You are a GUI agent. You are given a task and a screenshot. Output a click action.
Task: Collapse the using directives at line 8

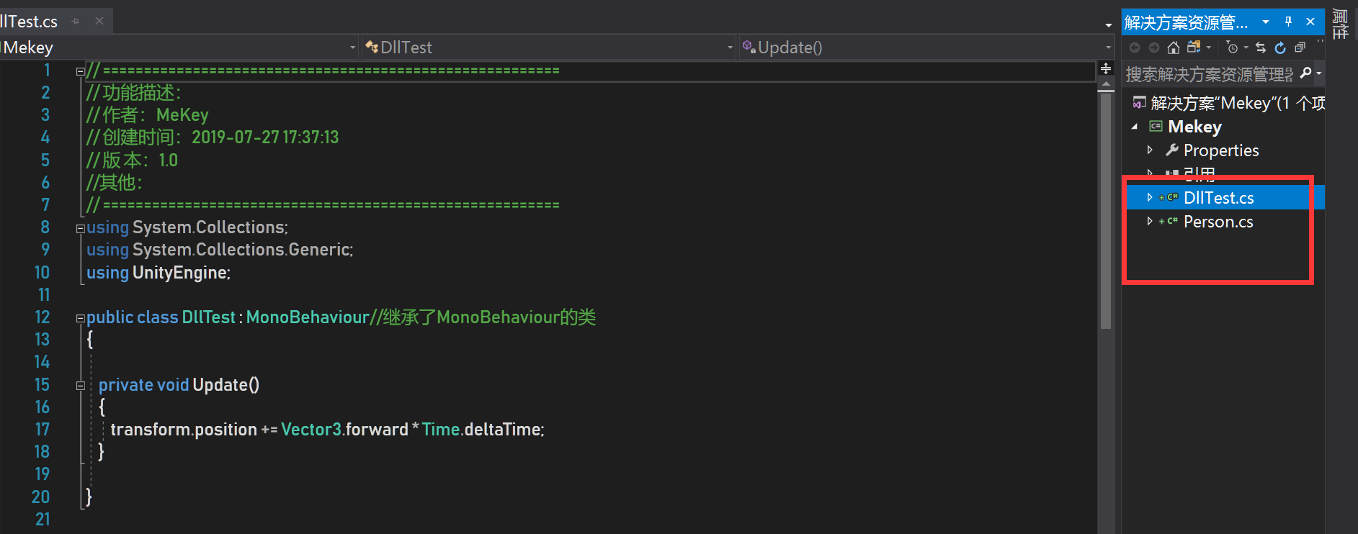point(80,228)
